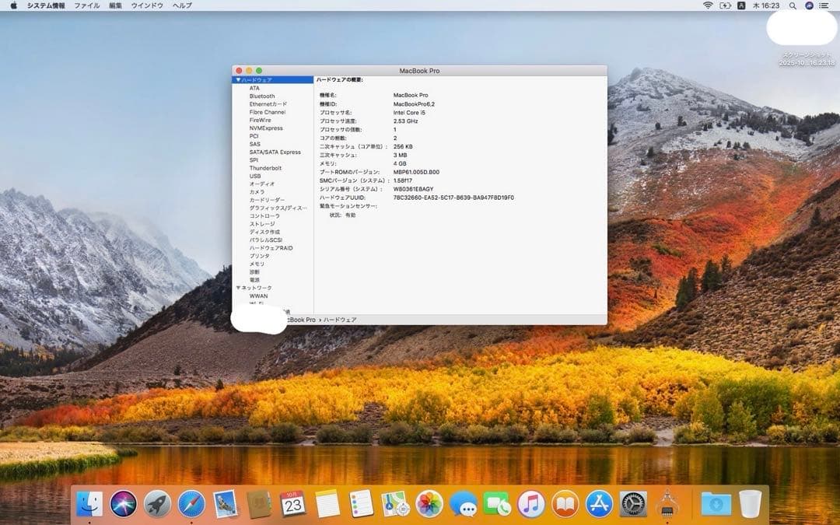
Task: Select USB in the sidebar
Action: pyautogui.click(x=255, y=177)
